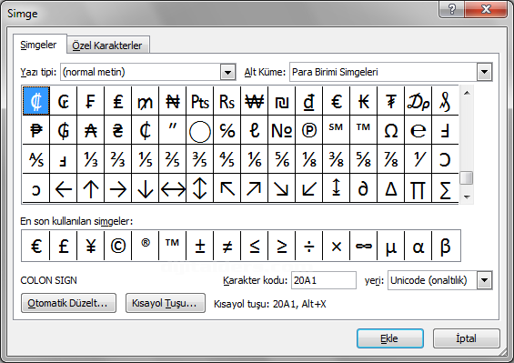Select the partial differential symbol
This screenshot has width=514, height=363.
(363, 188)
